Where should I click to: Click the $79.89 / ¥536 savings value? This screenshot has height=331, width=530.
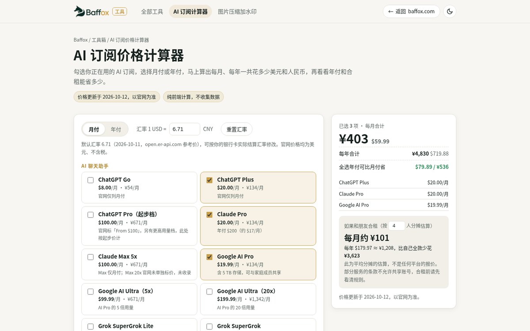click(x=432, y=167)
